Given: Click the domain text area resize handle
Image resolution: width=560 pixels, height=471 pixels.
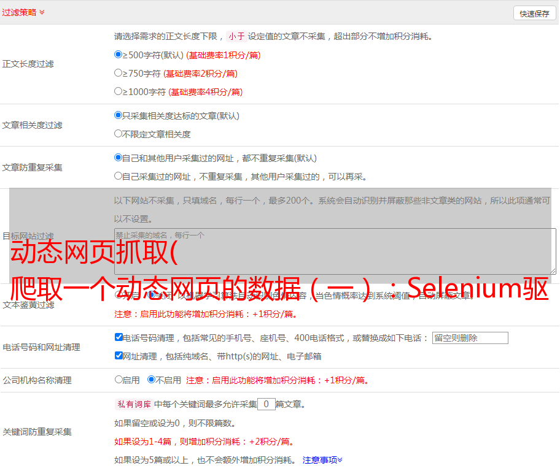Looking at the screenshot, I should pos(553,271).
